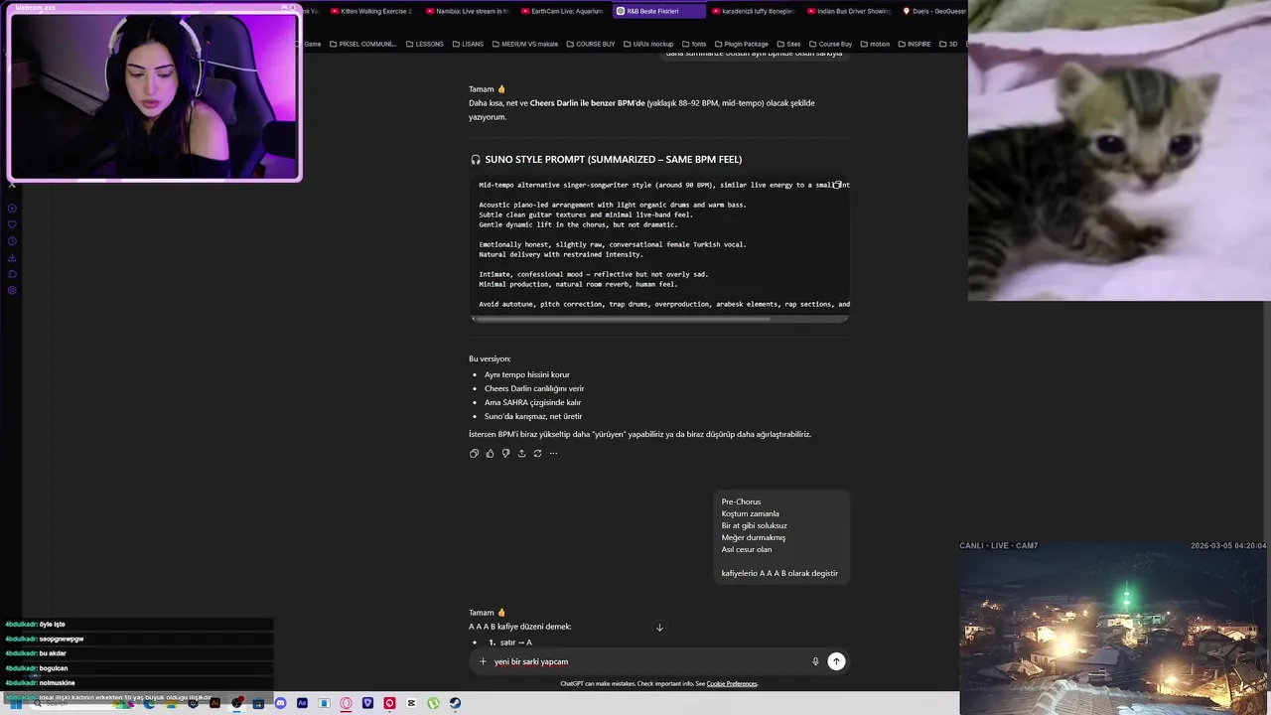
Task: Switch to karadenizli luffy tab
Action: pyautogui.click(x=752, y=11)
